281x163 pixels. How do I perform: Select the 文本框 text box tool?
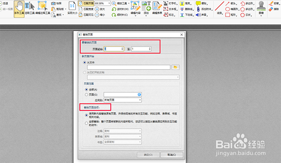click(171, 9)
